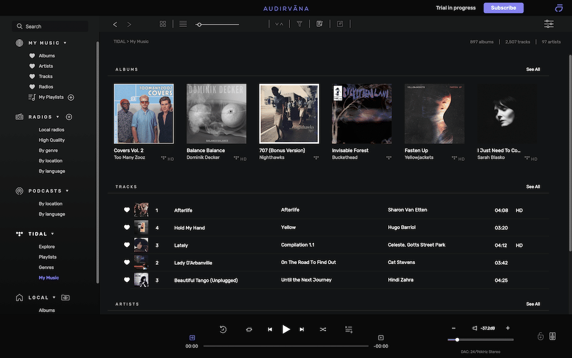572x358 pixels.
Task: Open favorite Albums in My Music
Action: coord(47,56)
